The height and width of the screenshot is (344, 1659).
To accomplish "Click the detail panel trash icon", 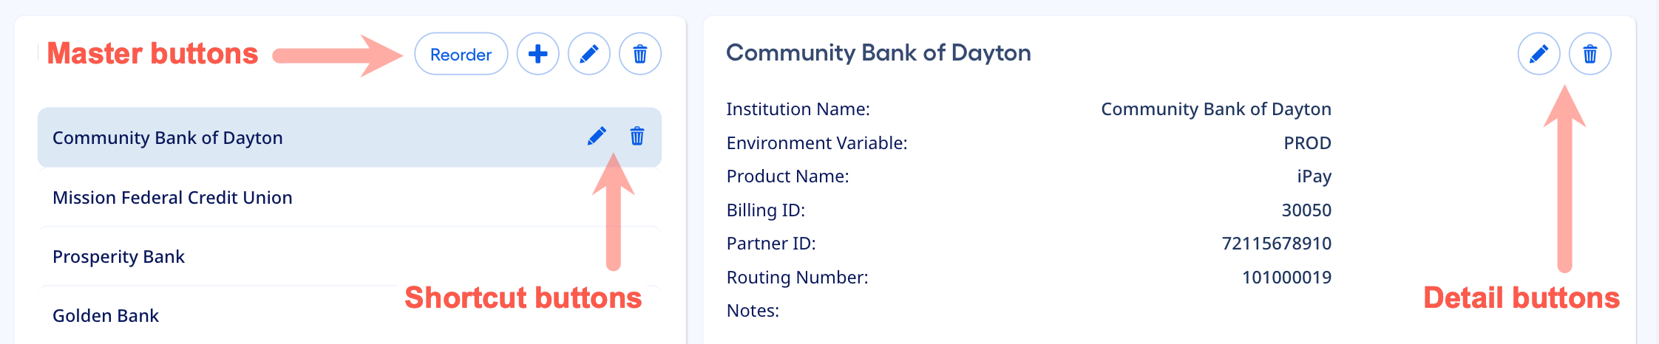I will pyautogui.click(x=1590, y=54).
